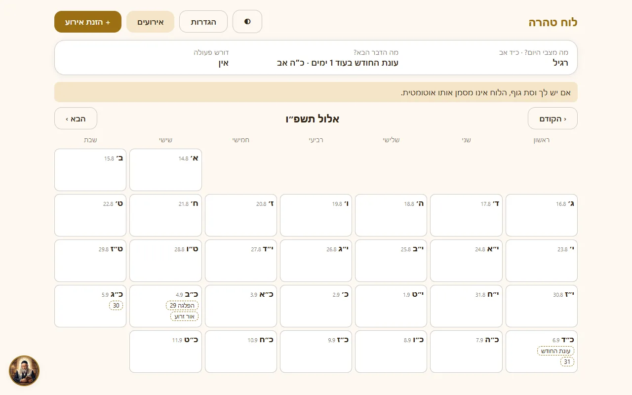Open day י״ג 26.8 cell
The width and height of the screenshot is (632, 395).
pos(316,261)
